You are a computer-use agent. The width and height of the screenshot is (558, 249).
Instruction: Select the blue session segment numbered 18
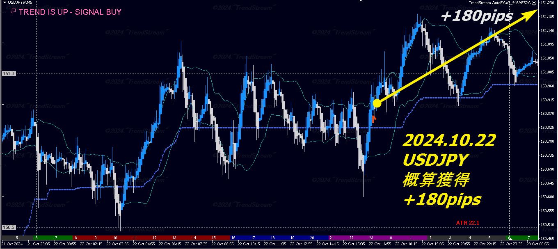pos(272,238)
